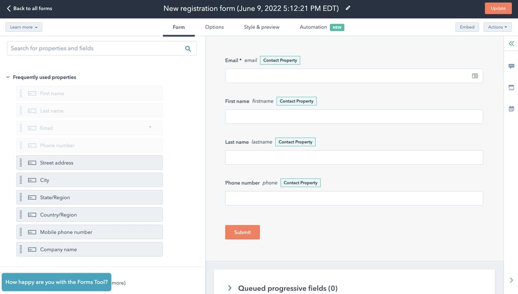Image resolution: width=518 pixels, height=294 pixels.
Task: Click the orange Submit button
Action: coord(242,232)
